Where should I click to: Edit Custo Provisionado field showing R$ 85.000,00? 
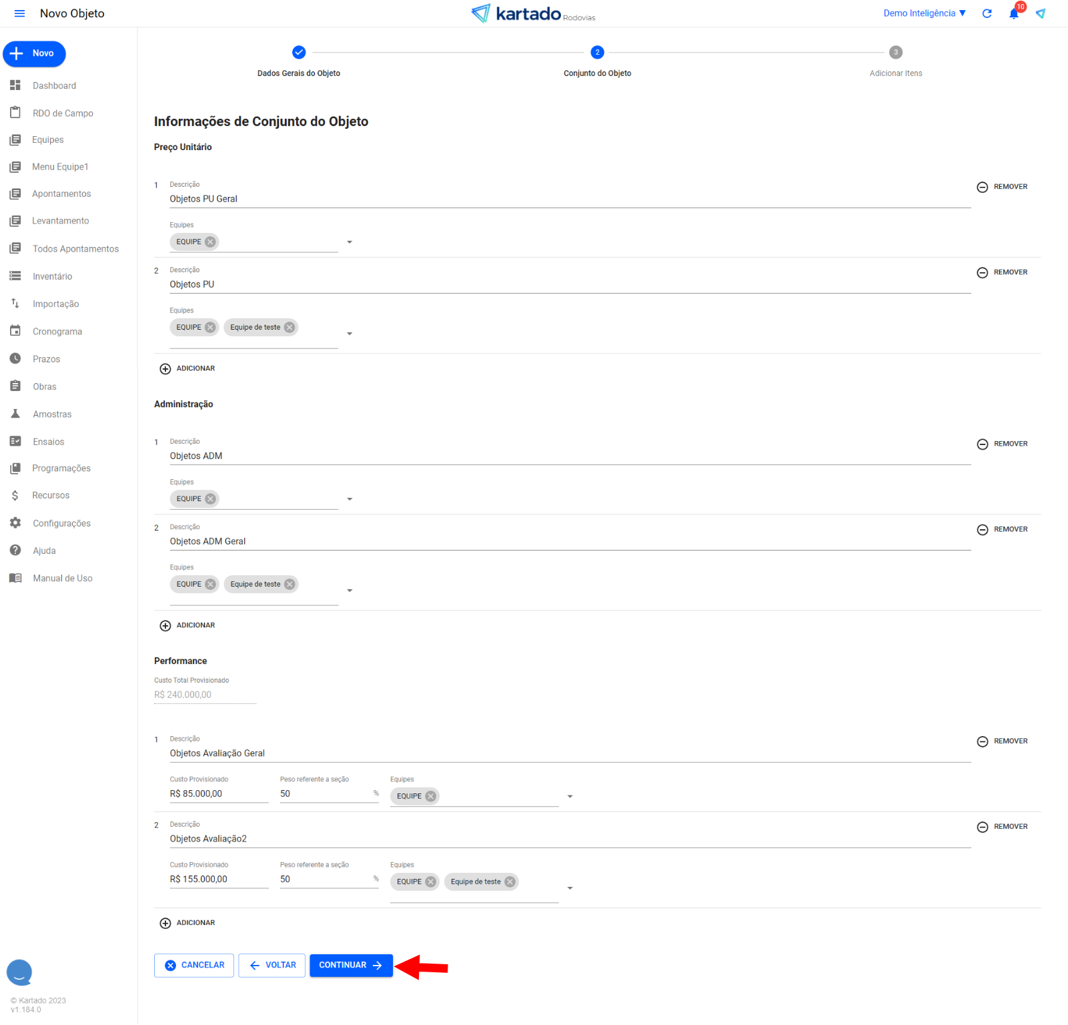218,794
